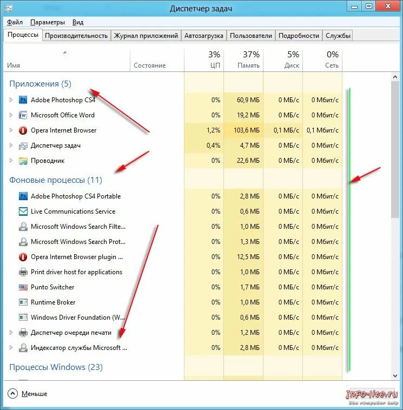403x410 pixels.
Task: Sort by the ЦП column header
Action: pos(204,61)
